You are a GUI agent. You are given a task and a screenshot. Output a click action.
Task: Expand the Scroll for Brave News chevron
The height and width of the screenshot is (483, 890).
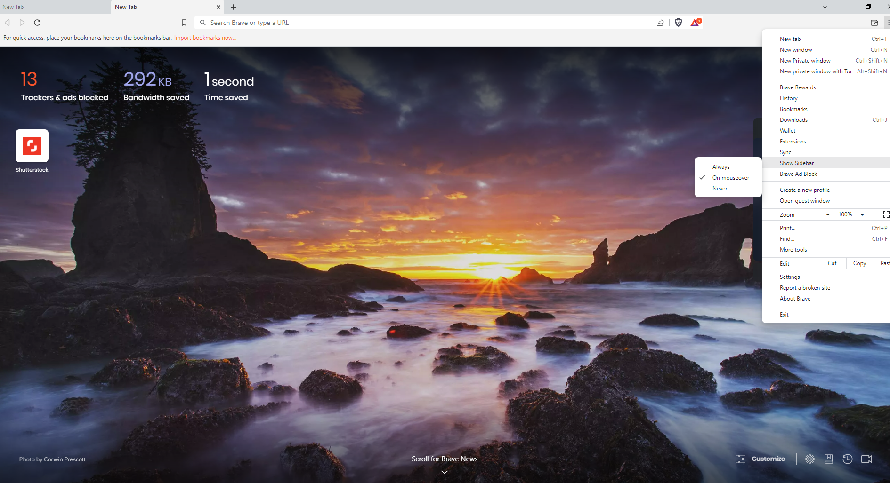444,472
